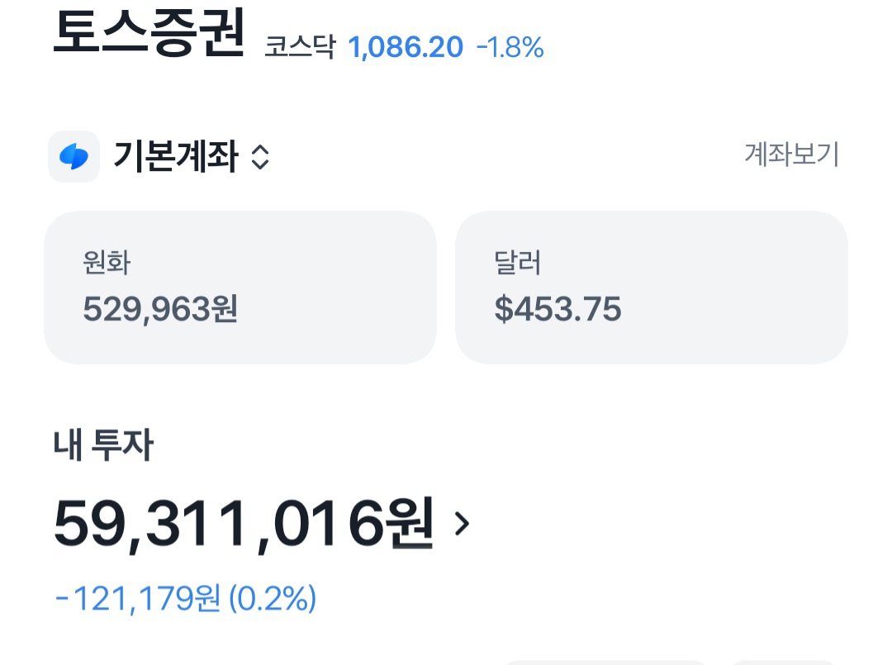This screenshot has height=665, width=892.
Task: Tap the (0.2%) return percentage
Action: (x=272, y=599)
